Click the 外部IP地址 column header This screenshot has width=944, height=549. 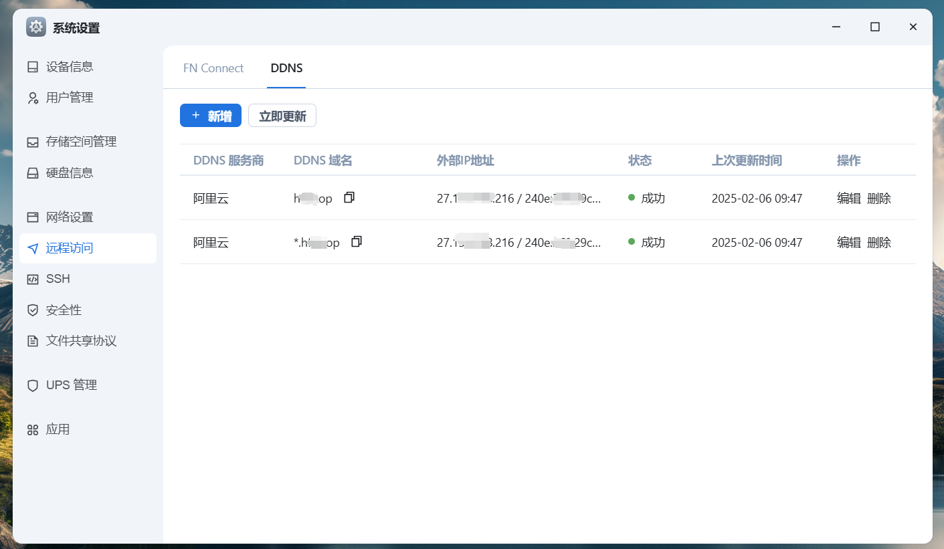(466, 160)
